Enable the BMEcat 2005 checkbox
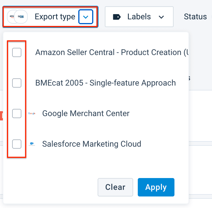 pyautogui.click(x=17, y=83)
